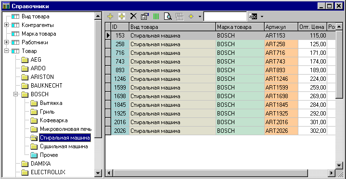Select the Товар table node
Screen dimensions: 346x179
tap(29, 51)
